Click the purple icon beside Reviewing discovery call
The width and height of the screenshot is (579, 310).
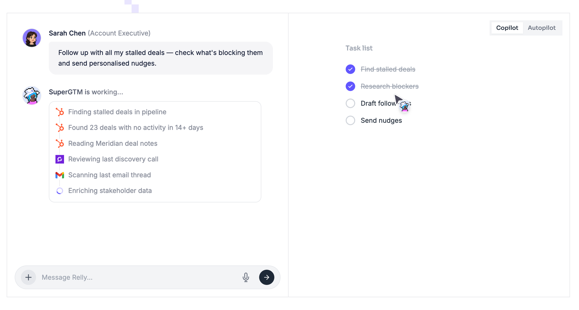[x=60, y=159]
